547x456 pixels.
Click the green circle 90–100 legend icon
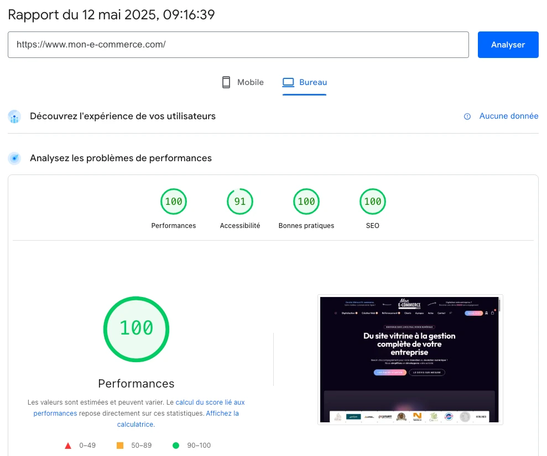point(176,445)
